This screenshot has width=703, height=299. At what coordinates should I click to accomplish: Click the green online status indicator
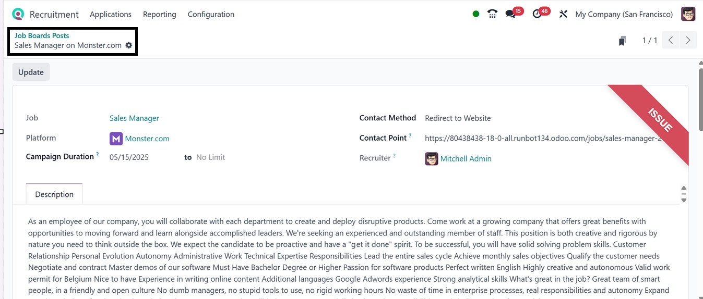point(476,14)
